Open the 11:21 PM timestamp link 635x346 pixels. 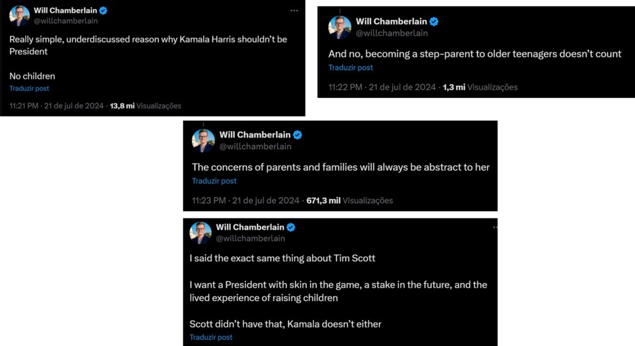56,106
